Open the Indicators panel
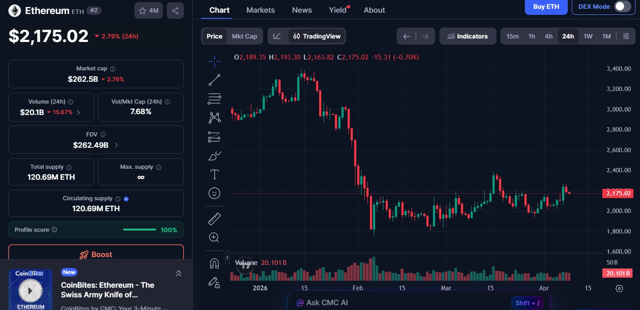Viewport: 640px width, 310px height. point(468,36)
